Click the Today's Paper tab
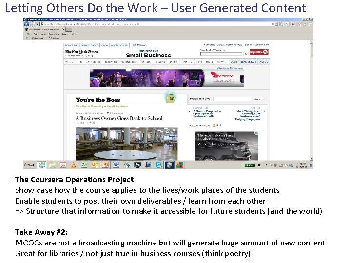The height and width of the screenshot is (263, 351). click(90, 45)
